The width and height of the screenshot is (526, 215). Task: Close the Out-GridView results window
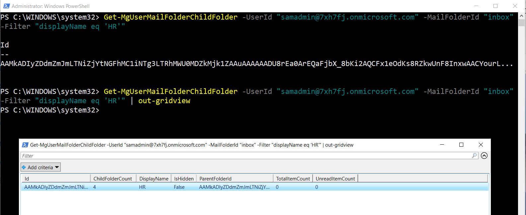click(481, 145)
